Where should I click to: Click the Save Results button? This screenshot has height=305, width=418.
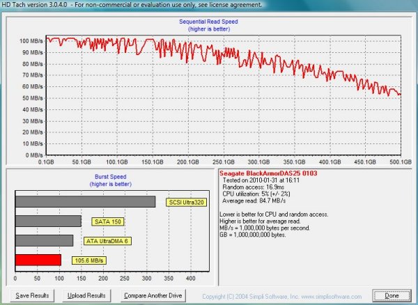coord(32,295)
